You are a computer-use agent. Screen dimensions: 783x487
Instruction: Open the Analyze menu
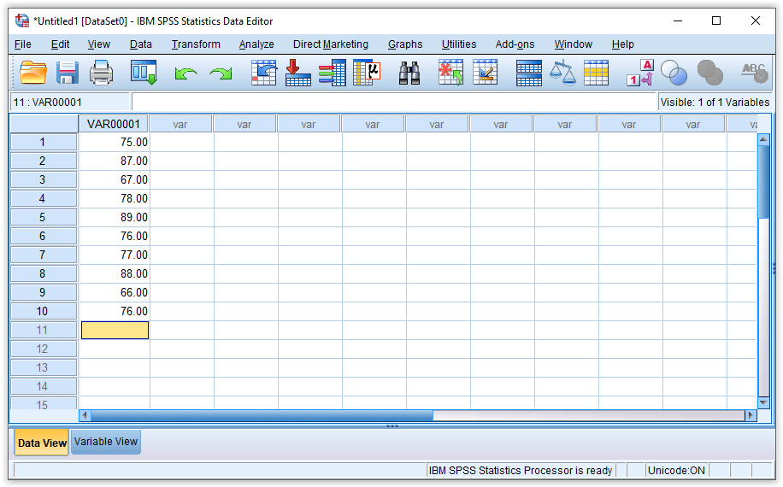[x=256, y=44]
